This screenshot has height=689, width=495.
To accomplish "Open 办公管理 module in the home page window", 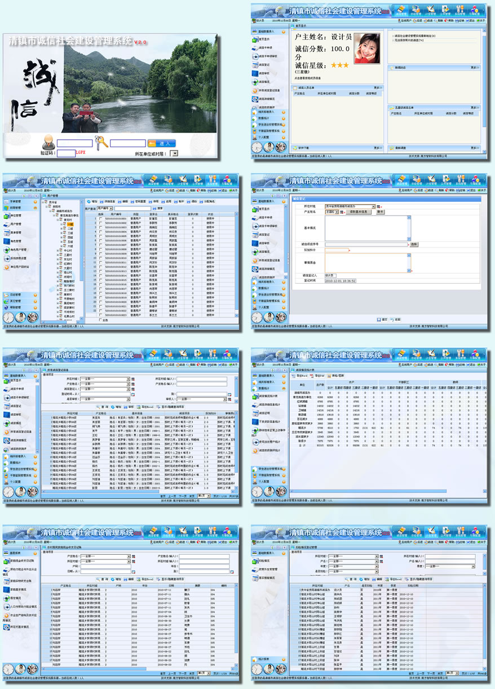I will pyautogui.click(x=416, y=11).
